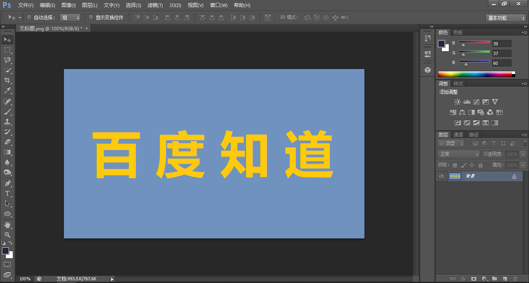Toggle pixel layer filter
The height and width of the screenshot is (283, 529).
pyautogui.click(x=475, y=143)
